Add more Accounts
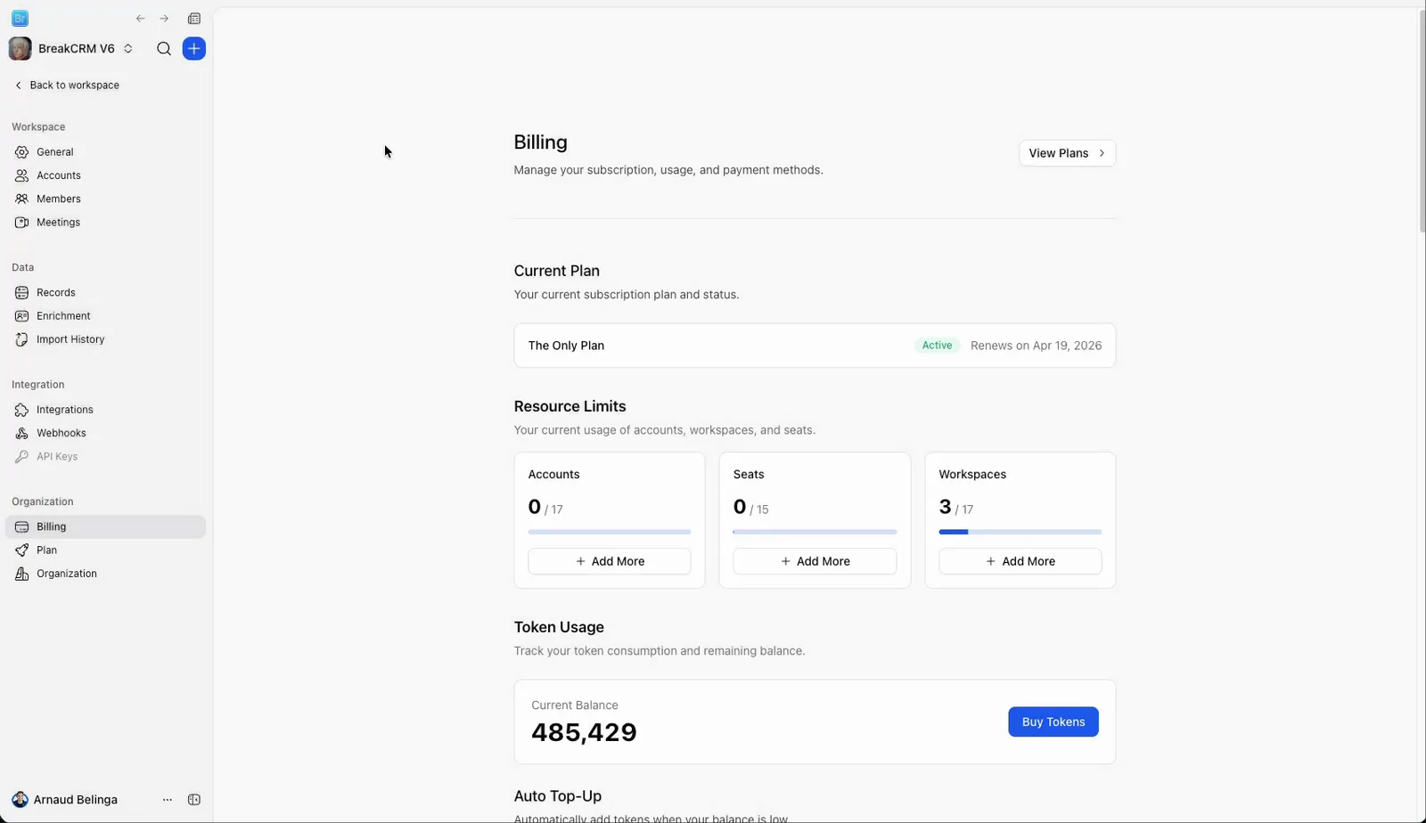The height and width of the screenshot is (823, 1426). pyautogui.click(x=610, y=561)
